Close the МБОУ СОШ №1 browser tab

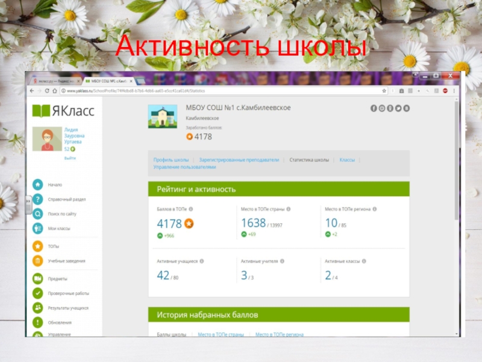tap(131, 81)
